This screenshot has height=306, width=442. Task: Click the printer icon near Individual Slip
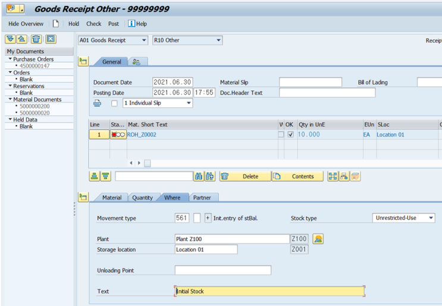tap(97, 103)
